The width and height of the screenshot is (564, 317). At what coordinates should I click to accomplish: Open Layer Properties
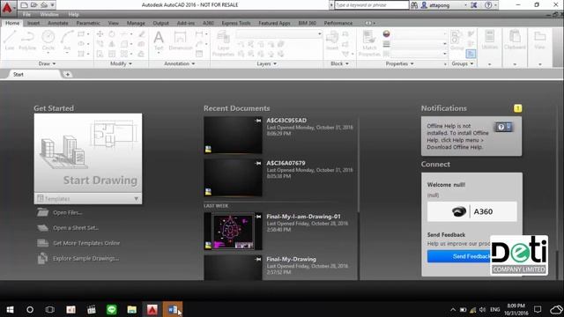tap(223, 43)
